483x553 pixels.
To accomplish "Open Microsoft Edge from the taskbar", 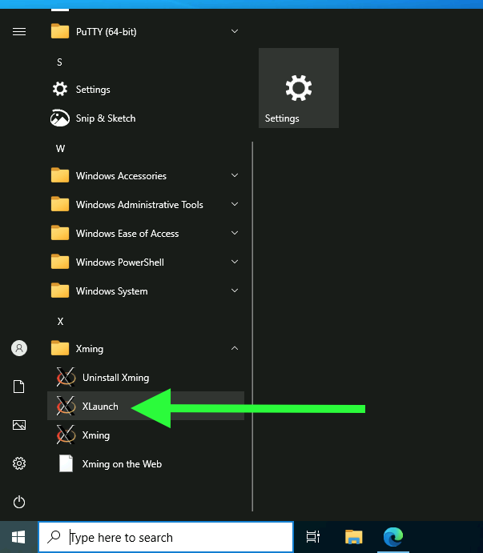I will 393,537.
